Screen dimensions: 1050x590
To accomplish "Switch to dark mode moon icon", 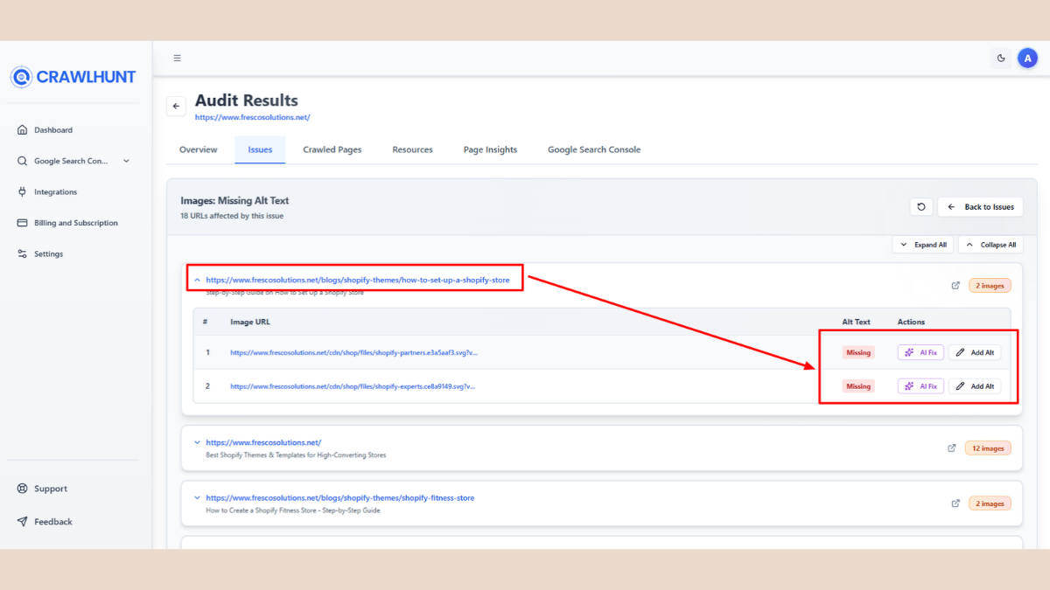I will 1001,59.
